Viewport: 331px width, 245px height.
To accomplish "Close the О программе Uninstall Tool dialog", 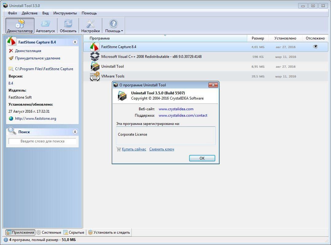I will click(x=213, y=85).
